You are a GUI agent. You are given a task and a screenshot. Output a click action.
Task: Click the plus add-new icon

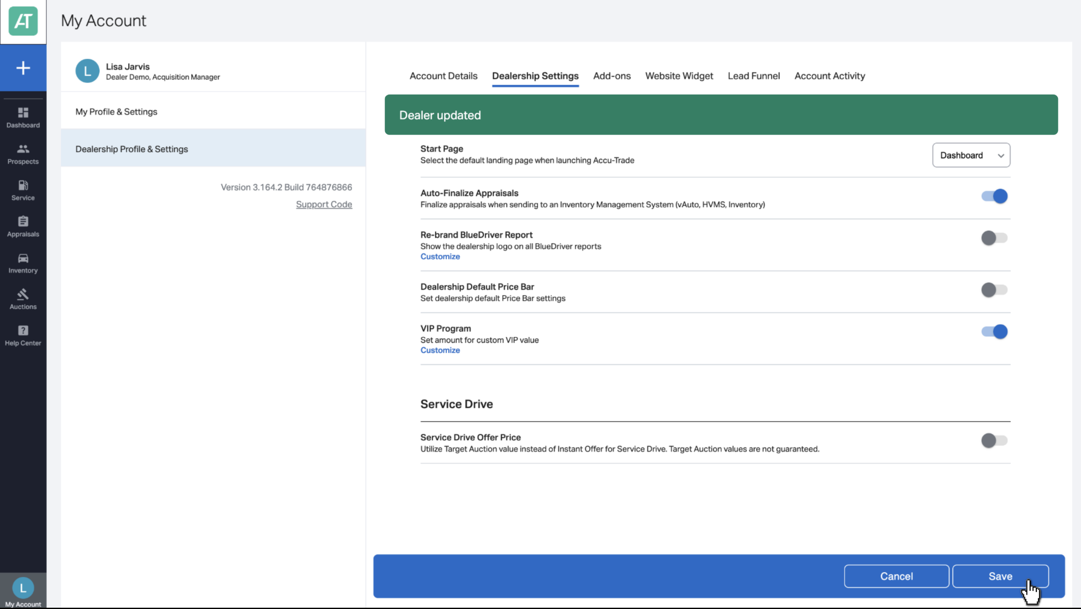[23, 68]
